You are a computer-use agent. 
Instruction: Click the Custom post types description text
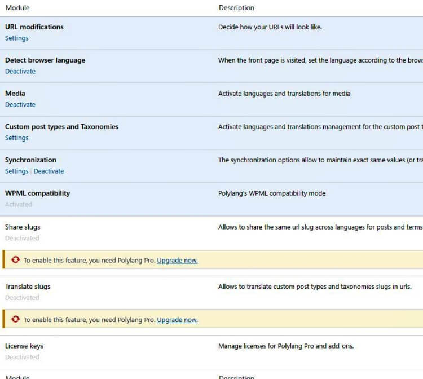tap(320, 127)
